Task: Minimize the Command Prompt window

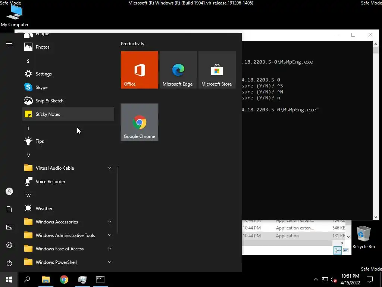Action: (x=336, y=35)
